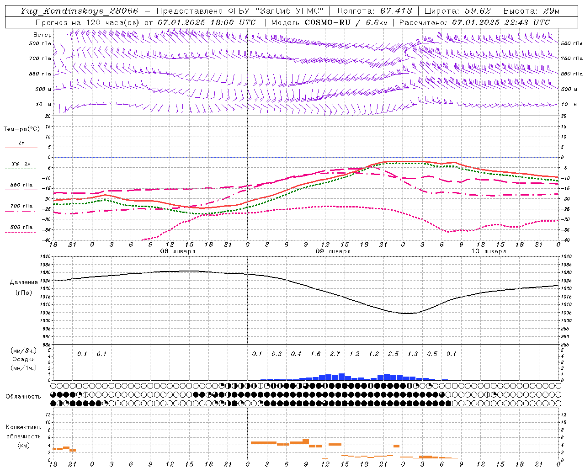Click the forecast start 07.01.2025 18:00 UTC
This screenshot has width=585, height=468.
[x=207, y=22]
